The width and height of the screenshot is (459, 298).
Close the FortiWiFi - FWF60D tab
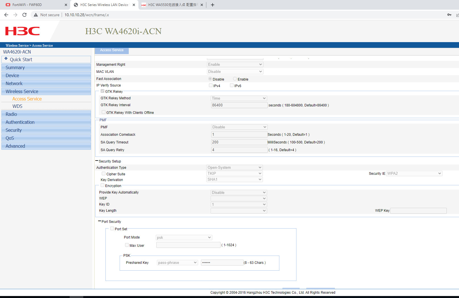pos(66,5)
